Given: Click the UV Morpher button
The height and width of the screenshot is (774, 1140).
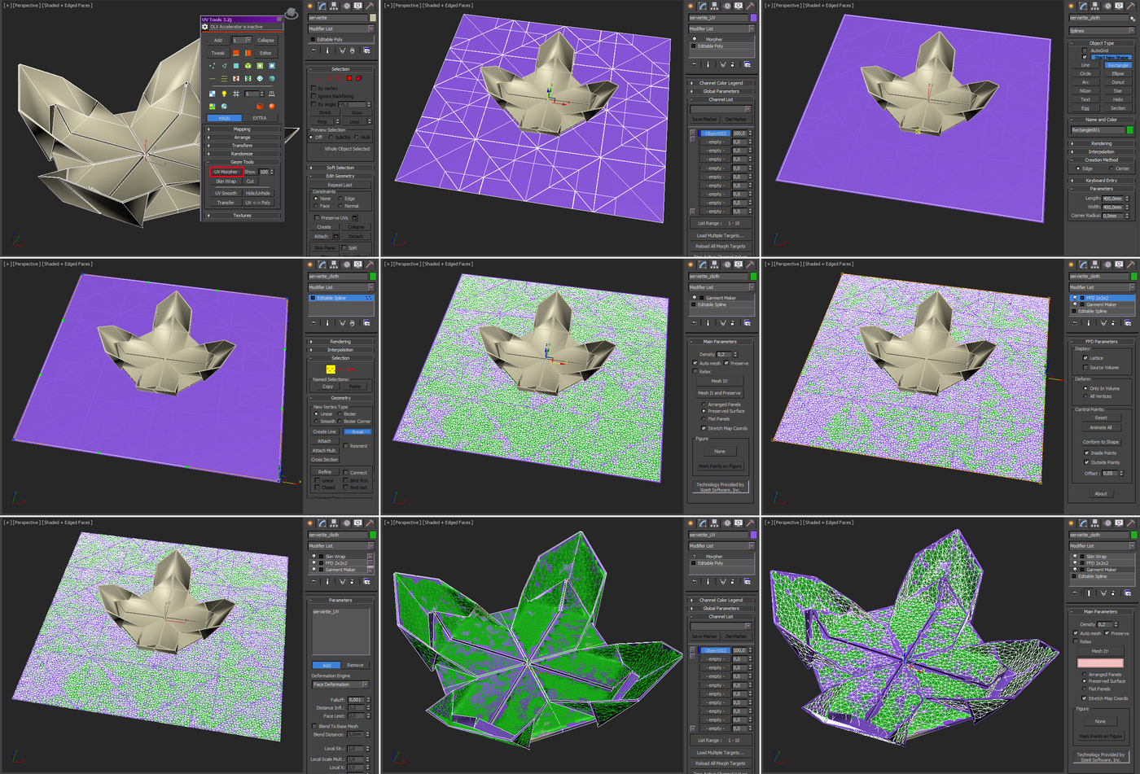Looking at the screenshot, I should (x=226, y=172).
